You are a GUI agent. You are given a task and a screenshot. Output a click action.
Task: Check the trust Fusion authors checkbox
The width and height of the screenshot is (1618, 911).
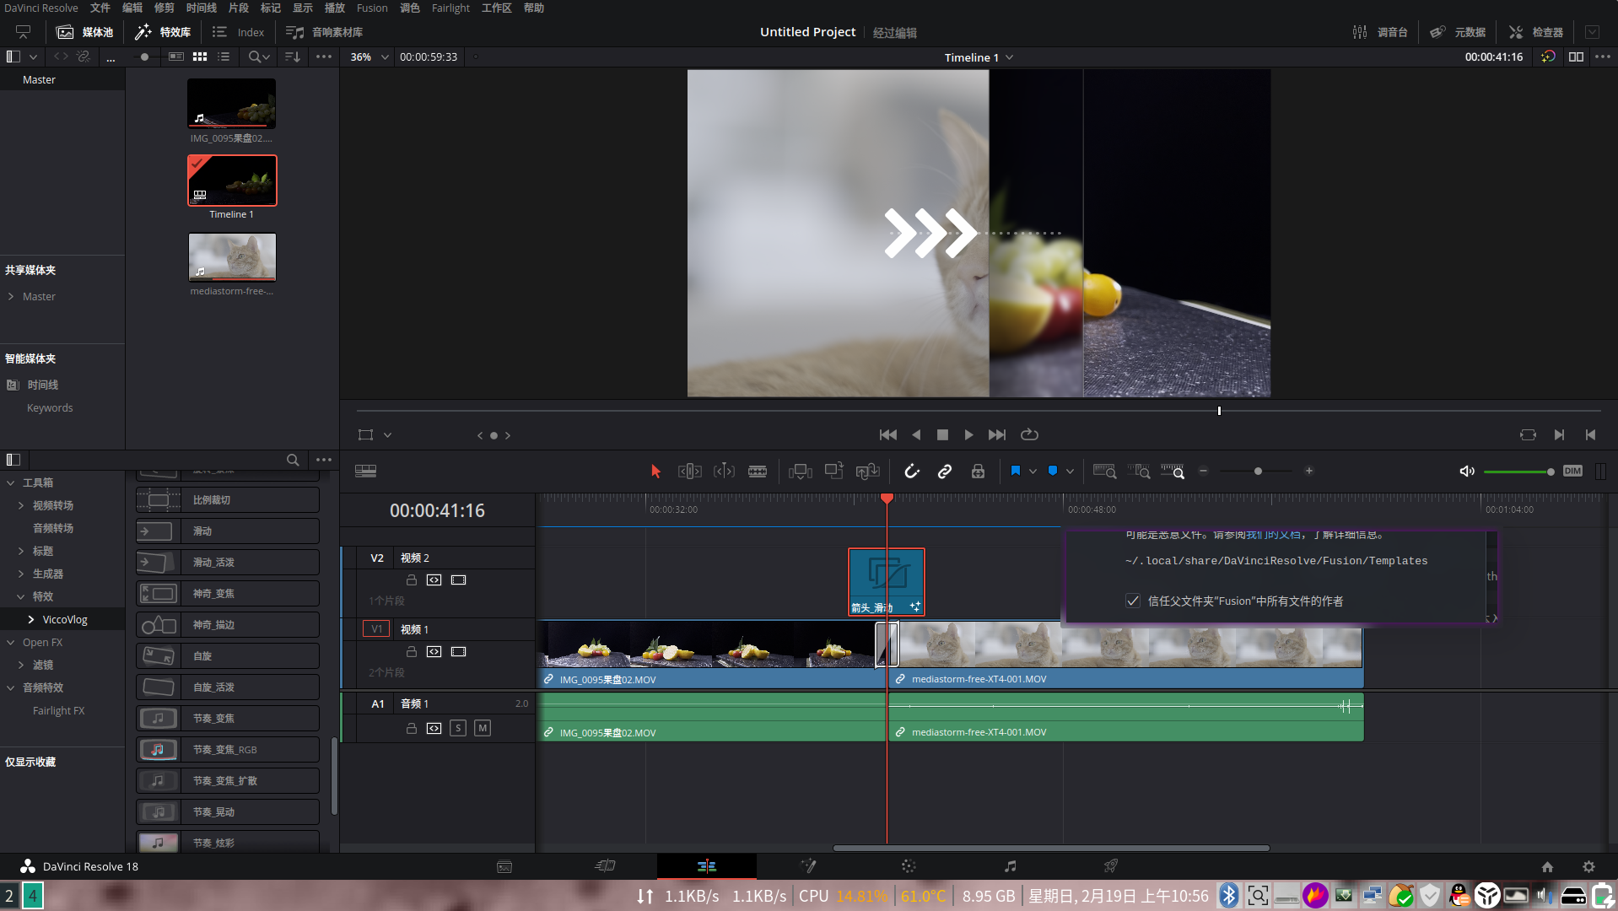[x=1133, y=601]
